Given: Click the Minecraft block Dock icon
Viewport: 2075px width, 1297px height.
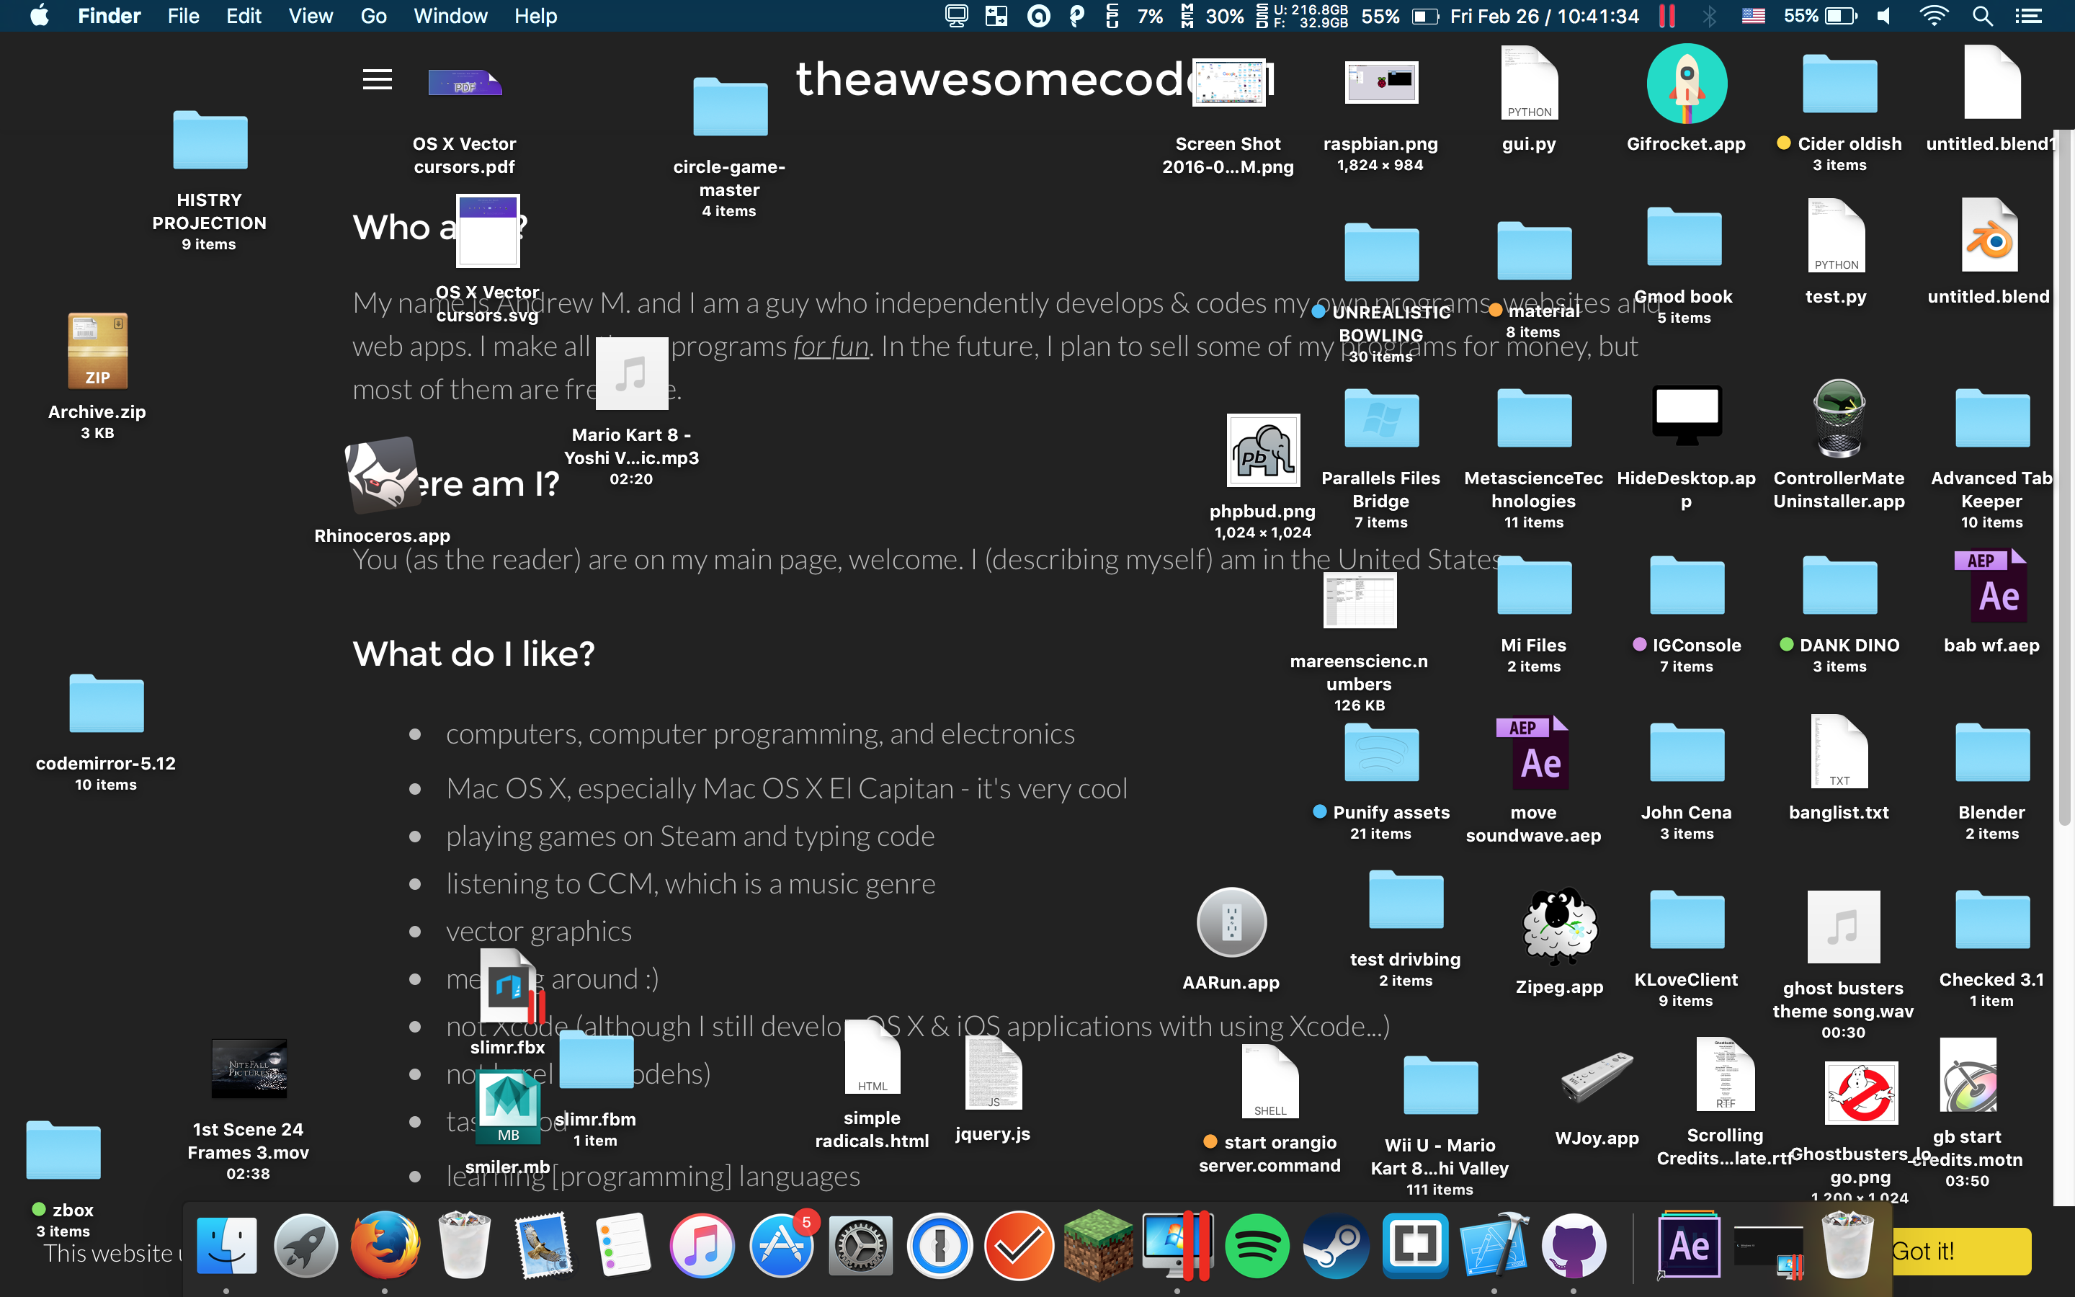Looking at the screenshot, I should [1097, 1246].
